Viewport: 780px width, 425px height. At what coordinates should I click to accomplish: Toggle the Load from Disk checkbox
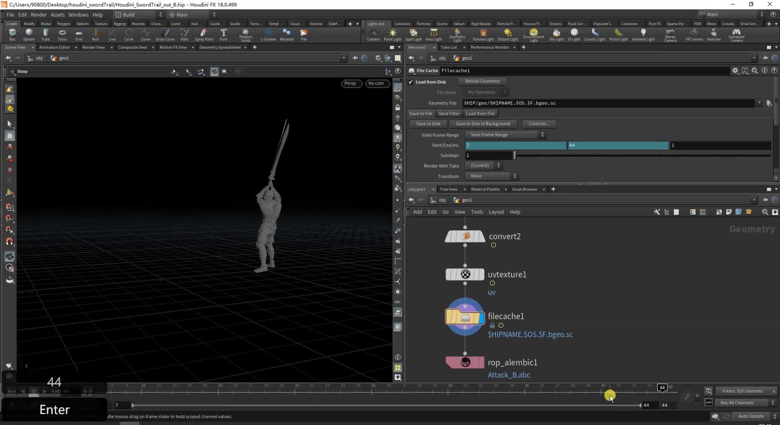411,82
